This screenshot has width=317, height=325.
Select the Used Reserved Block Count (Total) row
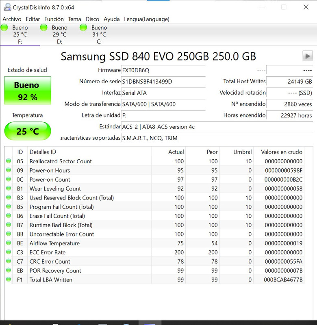coord(154,198)
